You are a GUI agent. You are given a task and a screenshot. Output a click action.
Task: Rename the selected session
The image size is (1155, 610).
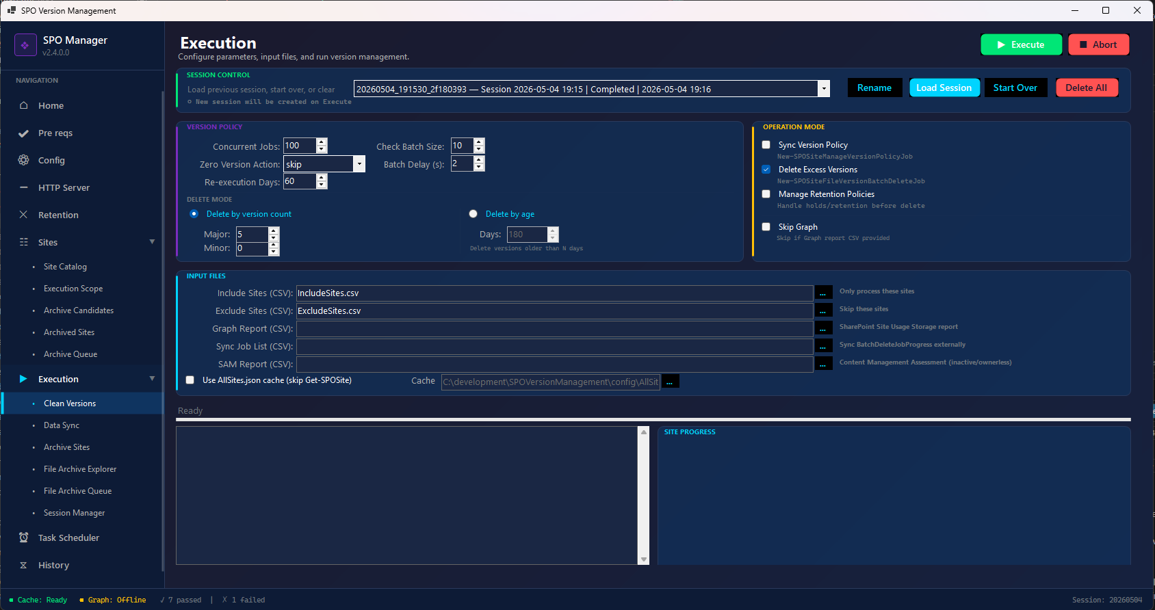(874, 88)
